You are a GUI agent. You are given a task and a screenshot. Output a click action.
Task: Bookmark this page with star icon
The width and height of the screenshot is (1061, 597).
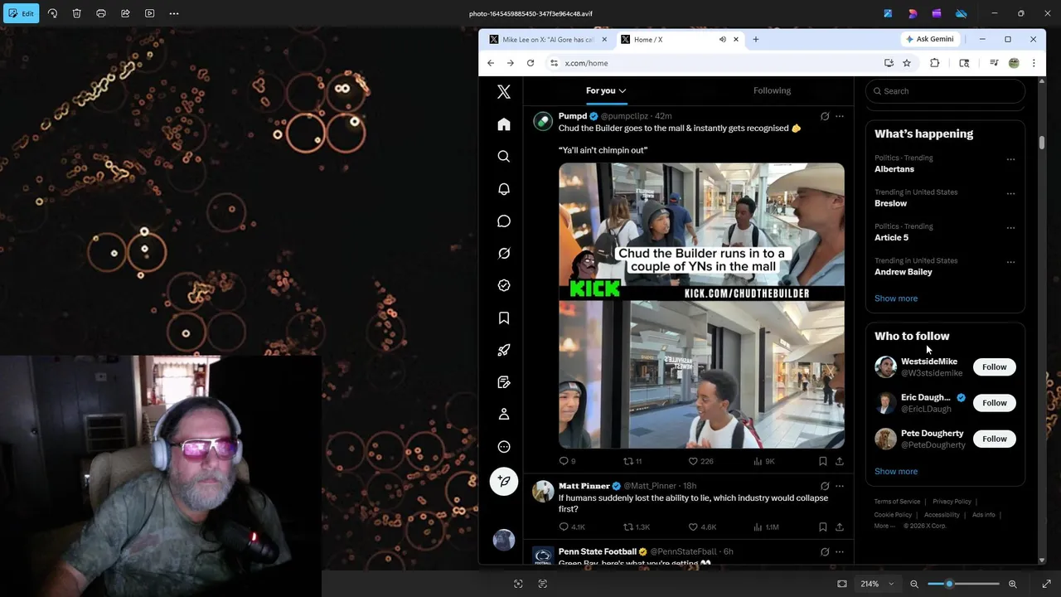point(907,63)
